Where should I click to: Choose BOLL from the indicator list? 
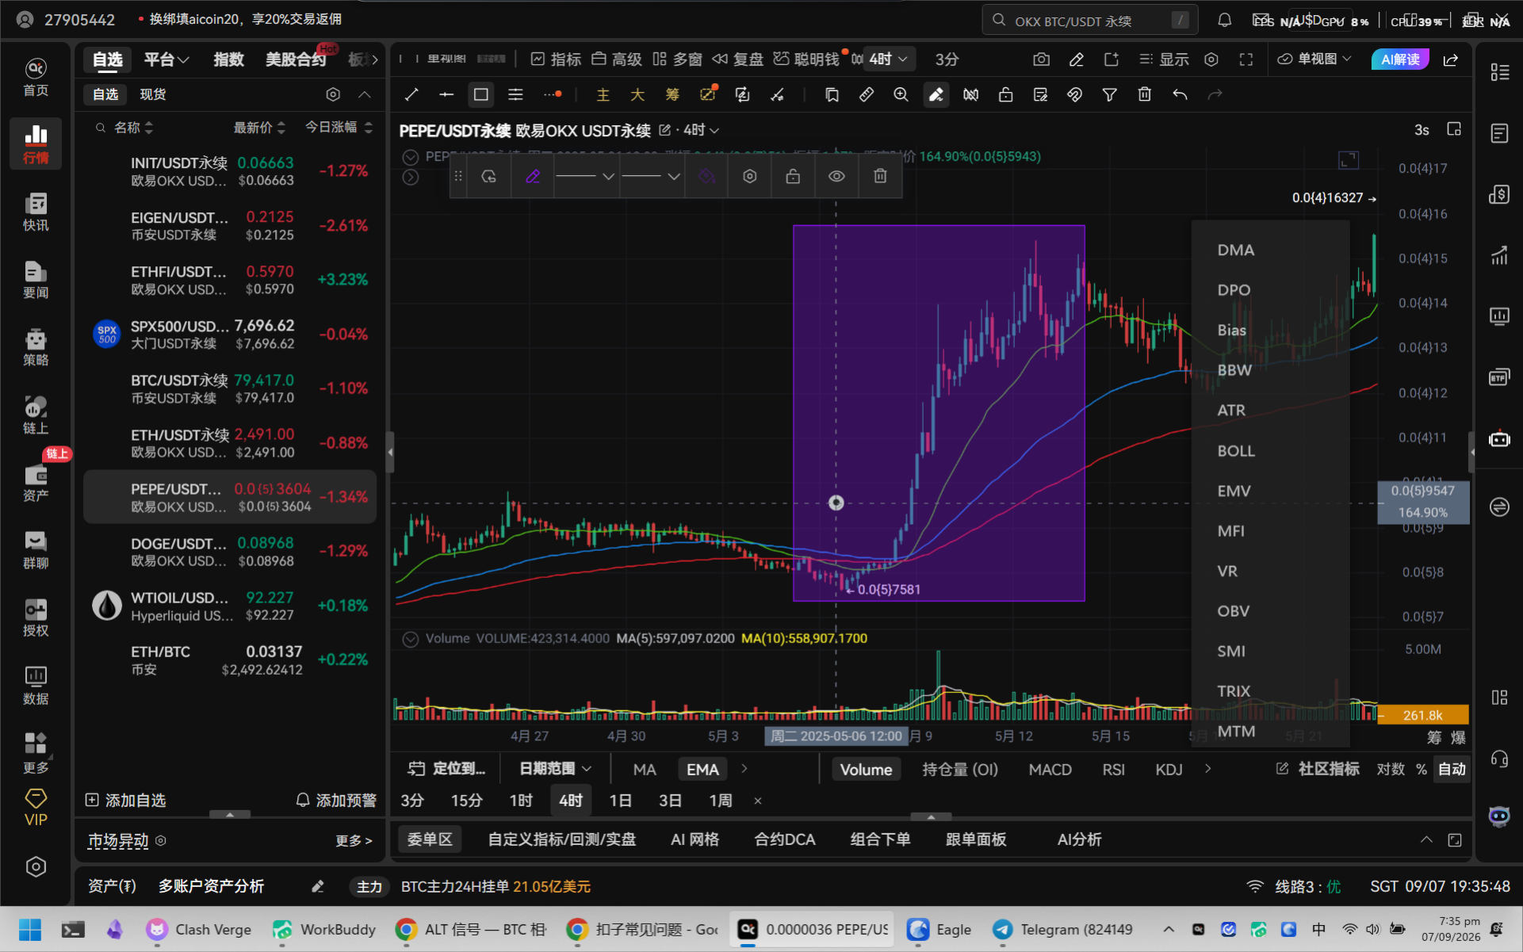(1235, 451)
